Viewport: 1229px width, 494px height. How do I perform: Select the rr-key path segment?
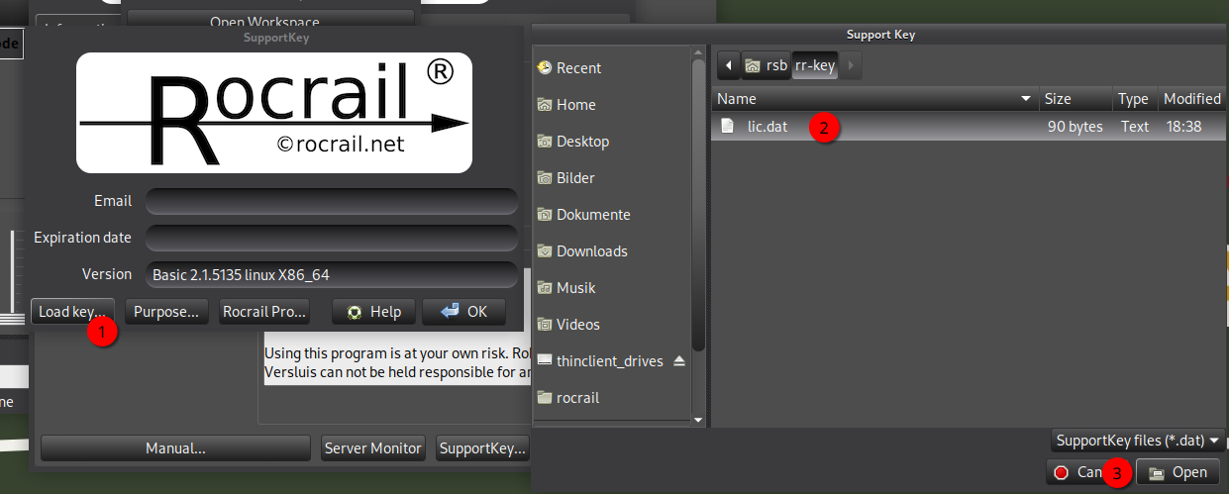(x=815, y=67)
